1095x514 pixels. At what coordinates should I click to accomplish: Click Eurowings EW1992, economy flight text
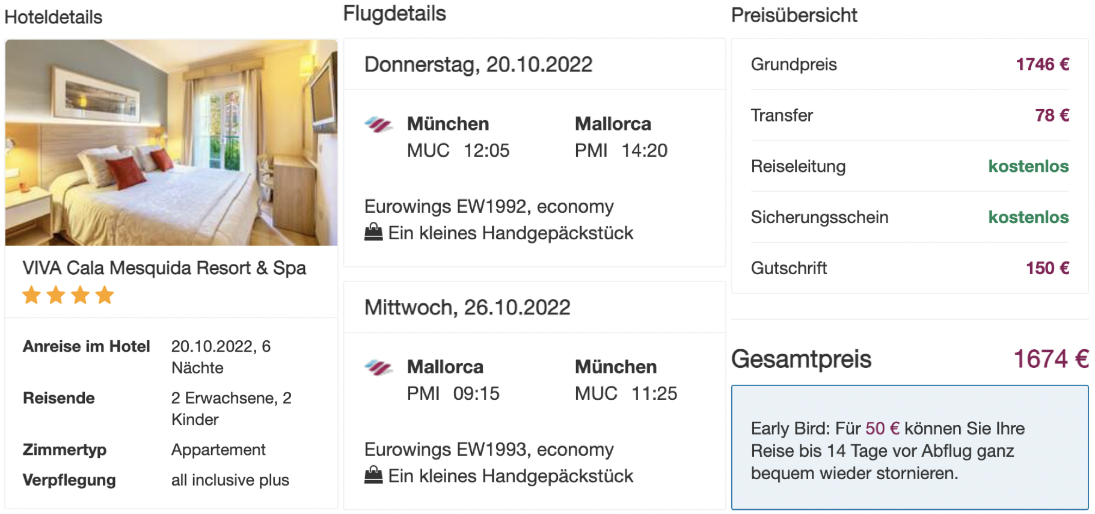[489, 206]
